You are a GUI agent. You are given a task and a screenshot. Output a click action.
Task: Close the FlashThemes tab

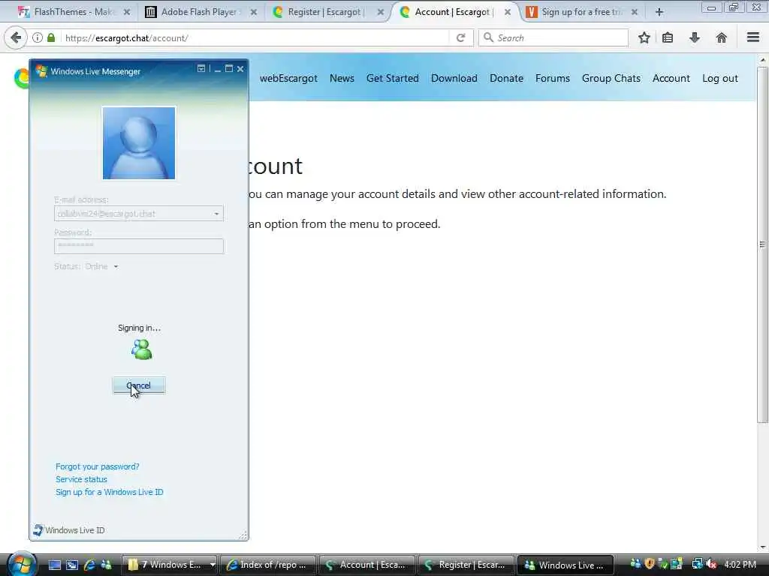tap(126, 12)
